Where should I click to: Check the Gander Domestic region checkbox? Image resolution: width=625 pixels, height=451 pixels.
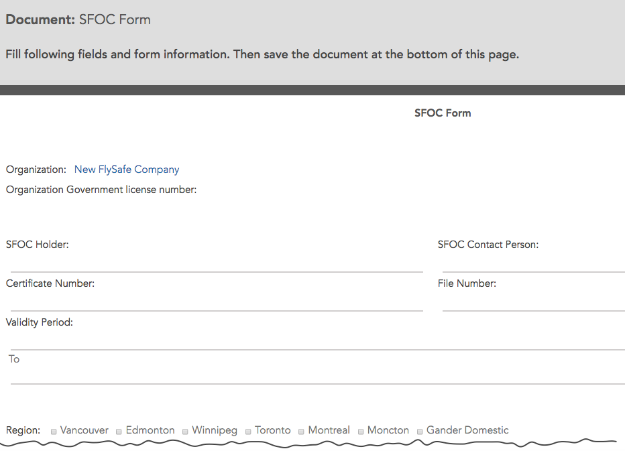click(x=419, y=431)
